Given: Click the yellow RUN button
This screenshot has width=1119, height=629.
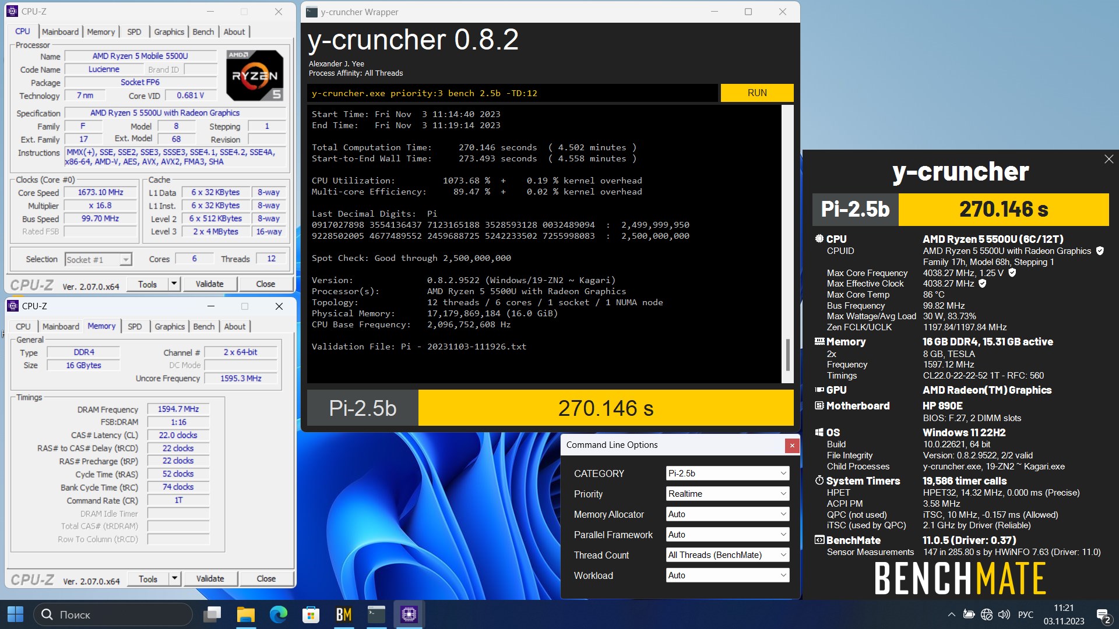Looking at the screenshot, I should click(757, 93).
